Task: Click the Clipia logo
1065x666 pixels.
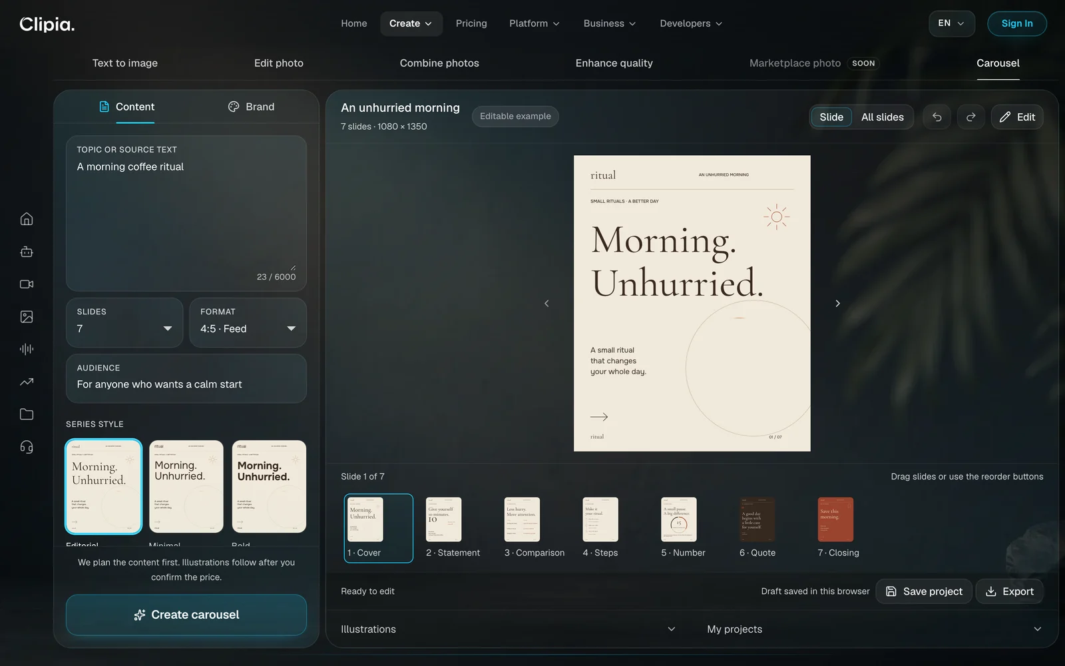Action: [x=47, y=24]
